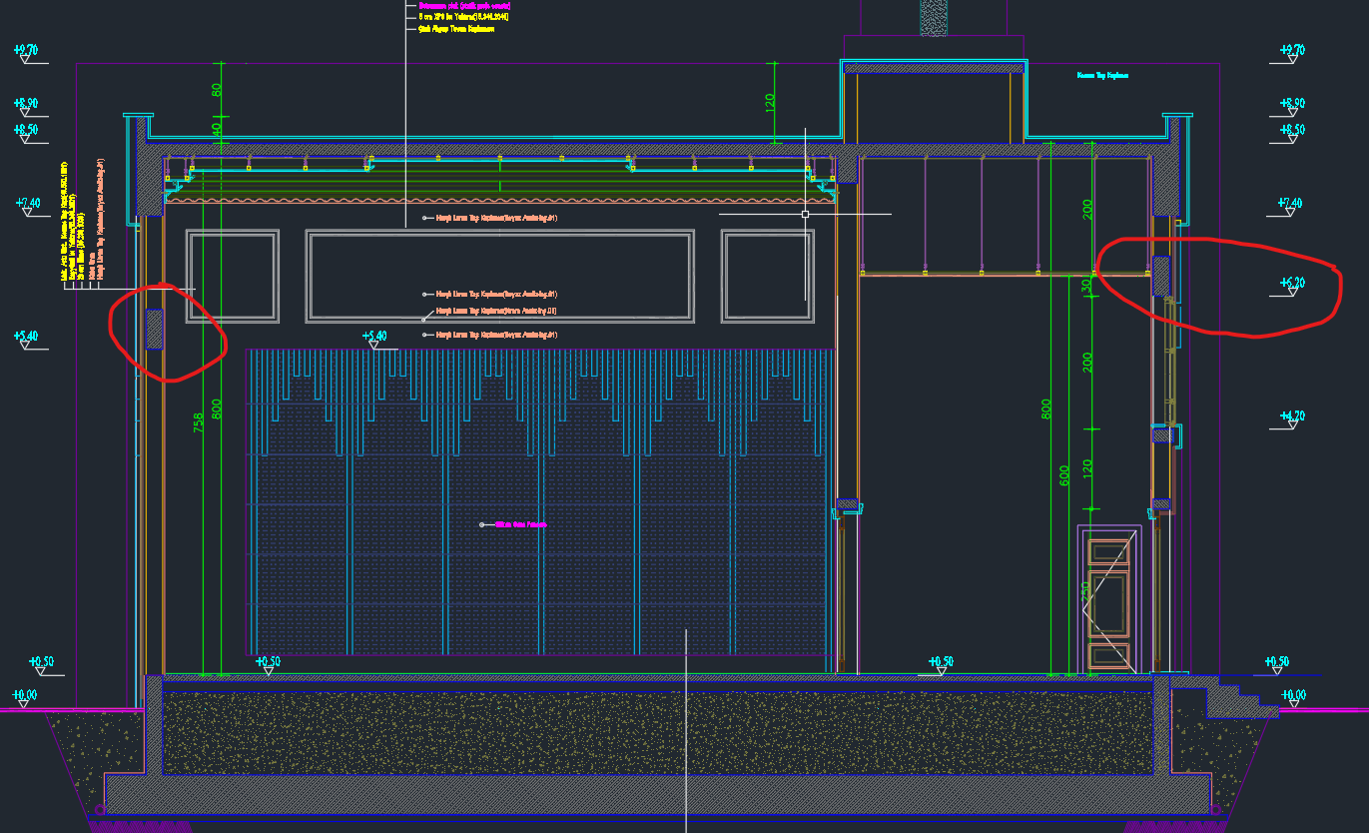
Task: Select the magenta annotation text at top
Action: coord(465,5)
